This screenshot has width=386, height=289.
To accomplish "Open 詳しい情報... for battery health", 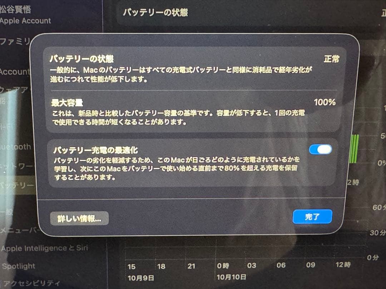I will pos(79,218).
